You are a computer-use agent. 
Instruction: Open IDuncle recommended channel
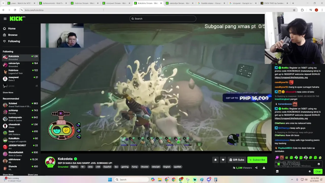(x=20, y=168)
